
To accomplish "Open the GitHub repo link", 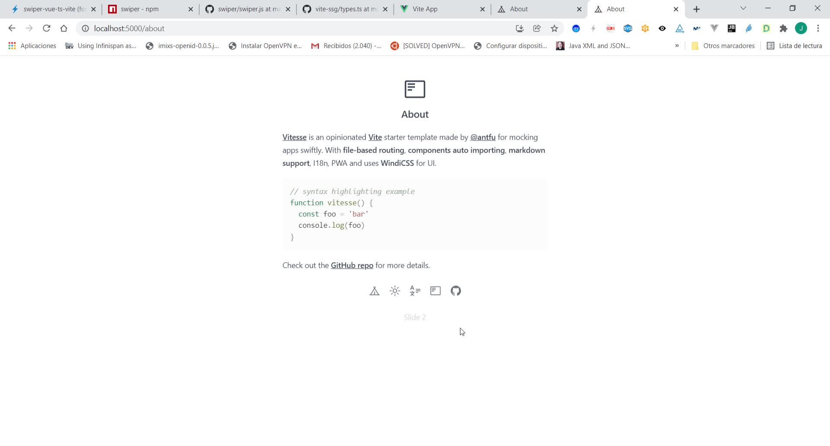I will coord(352,265).
